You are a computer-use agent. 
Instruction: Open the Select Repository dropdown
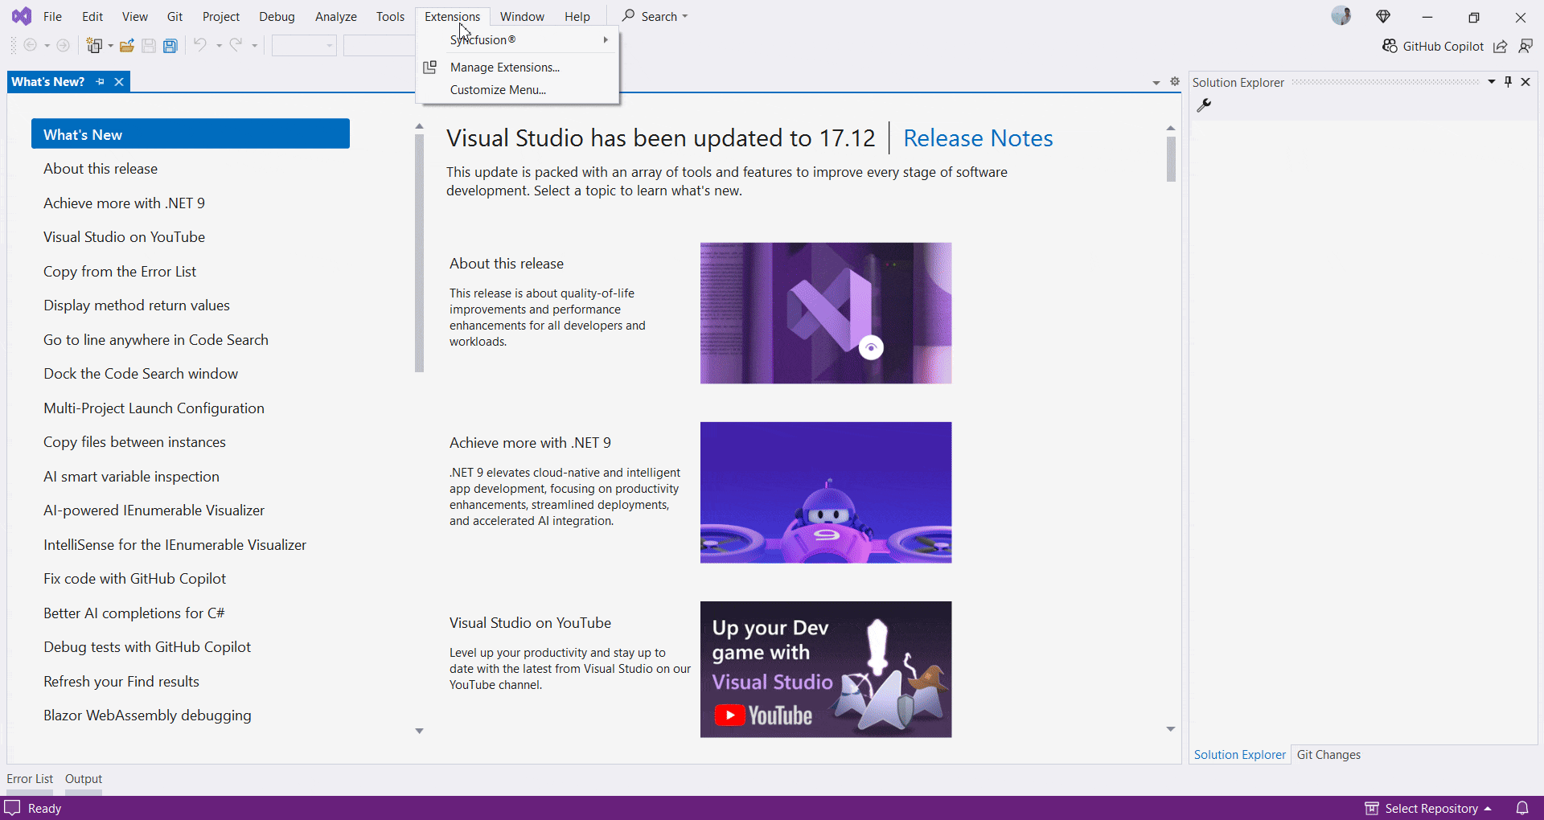tap(1488, 809)
